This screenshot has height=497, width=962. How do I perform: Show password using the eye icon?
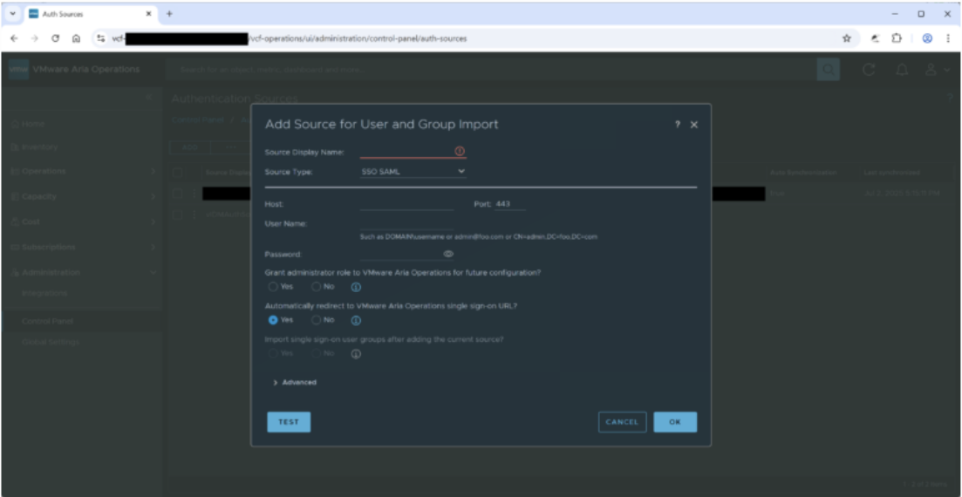(448, 254)
